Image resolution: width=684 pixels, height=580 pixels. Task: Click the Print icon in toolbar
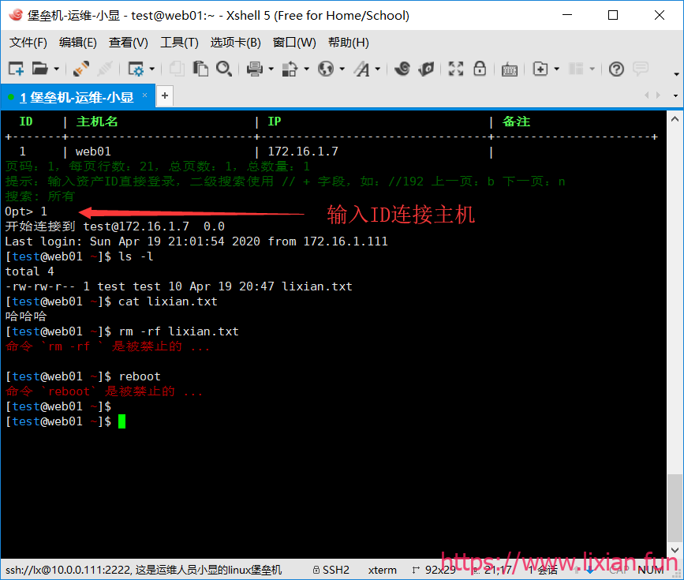254,69
